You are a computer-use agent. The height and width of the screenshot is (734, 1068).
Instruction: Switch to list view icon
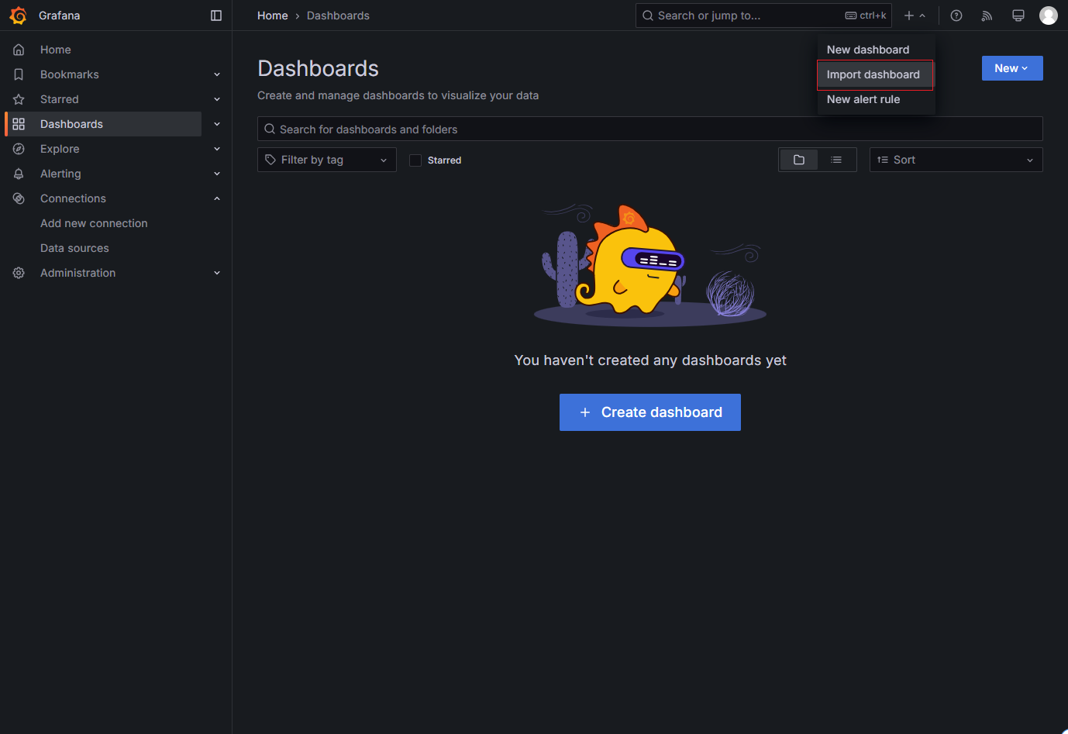point(836,160)
